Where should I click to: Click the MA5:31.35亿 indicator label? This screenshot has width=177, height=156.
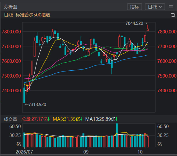66,119
